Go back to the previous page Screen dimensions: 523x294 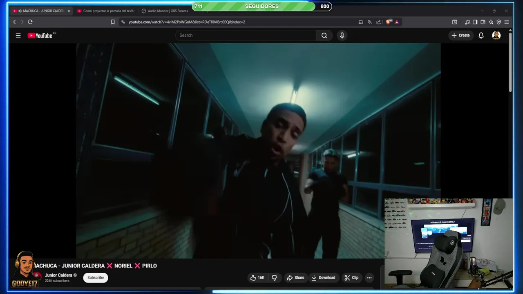click(15, 22)
